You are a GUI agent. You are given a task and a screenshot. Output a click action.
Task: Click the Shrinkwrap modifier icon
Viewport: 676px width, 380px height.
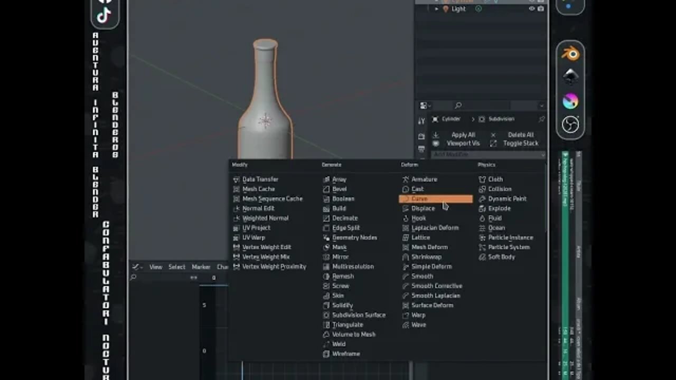click(406, 257)
